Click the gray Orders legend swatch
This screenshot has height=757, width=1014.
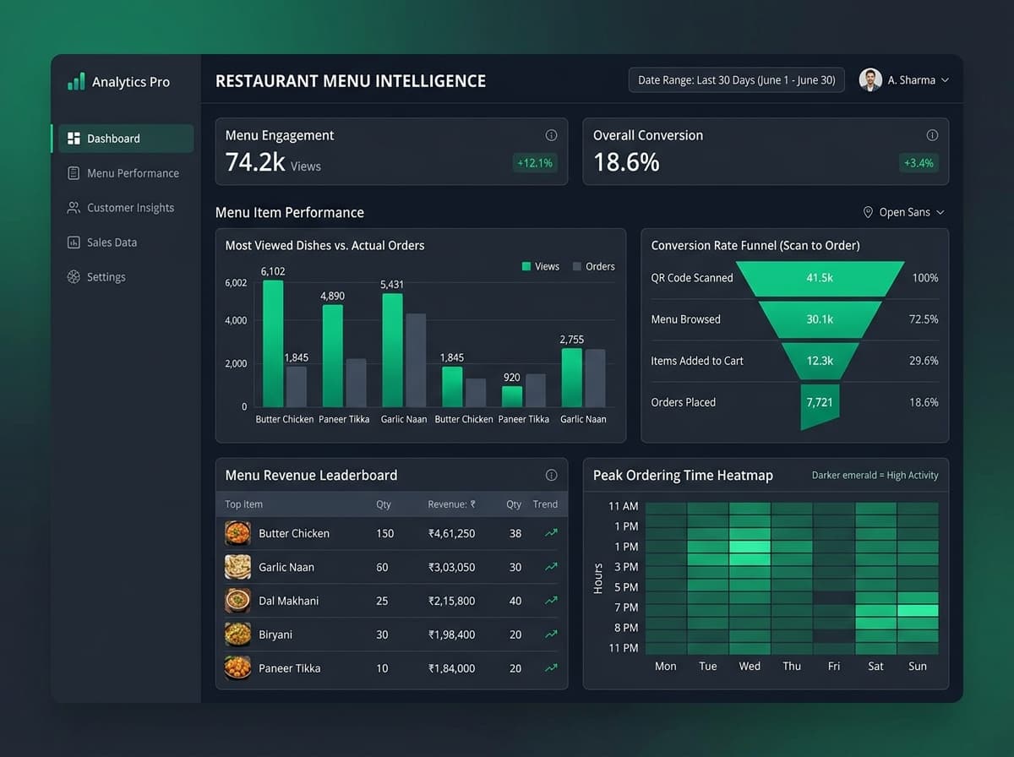tap(577, 267)
